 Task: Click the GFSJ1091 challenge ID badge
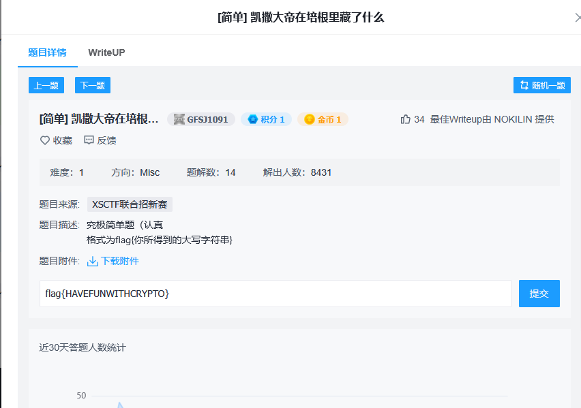pos(201,119)
